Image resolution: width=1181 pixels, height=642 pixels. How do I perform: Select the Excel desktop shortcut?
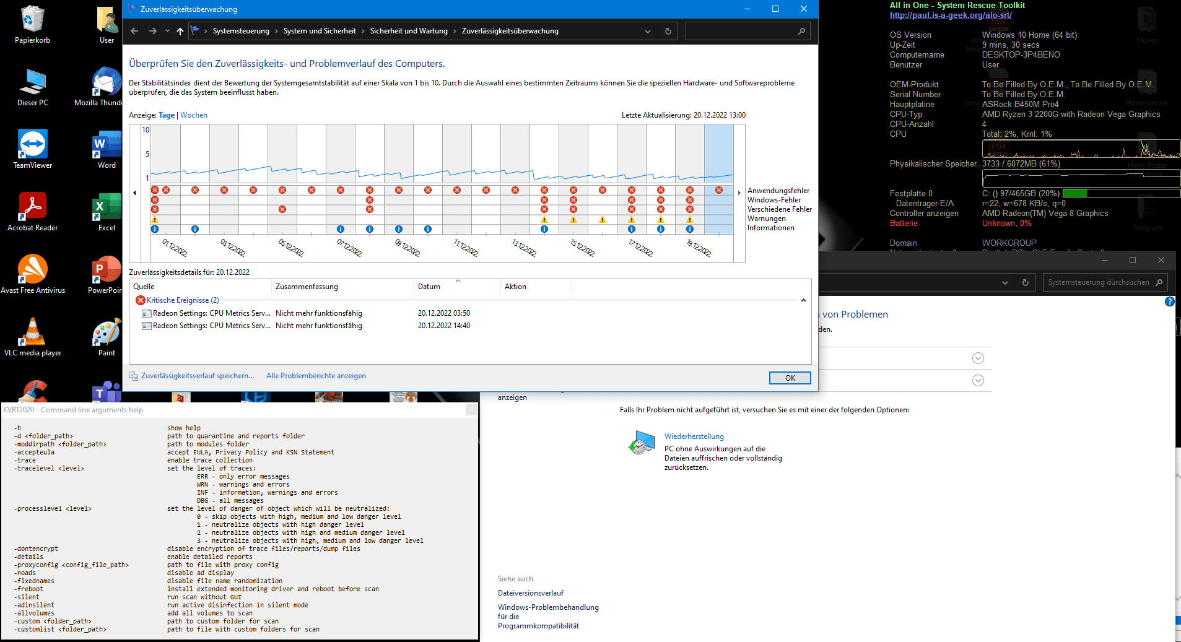[x=107, y=212]
